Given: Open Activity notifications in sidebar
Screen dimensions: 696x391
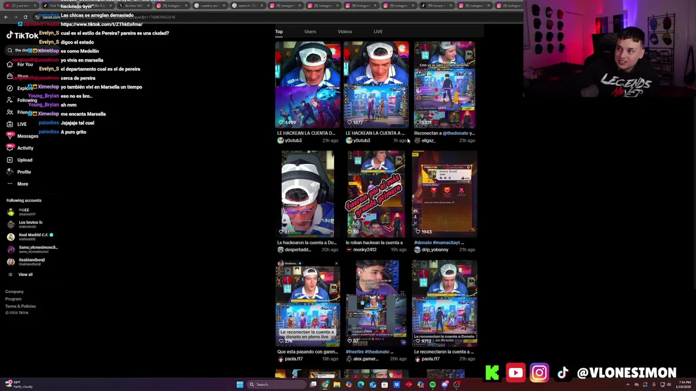Looking at the screenshot, I should click(20, 148).
